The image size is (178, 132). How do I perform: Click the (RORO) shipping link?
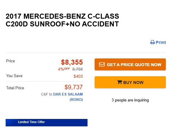76,100
